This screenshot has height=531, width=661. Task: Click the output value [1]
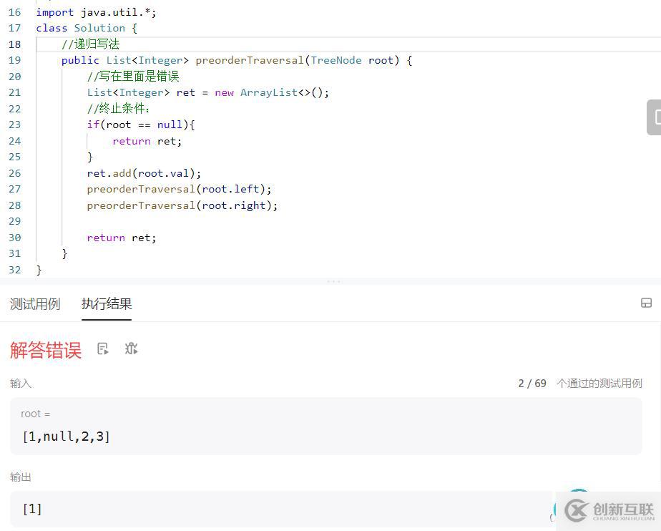32,509
